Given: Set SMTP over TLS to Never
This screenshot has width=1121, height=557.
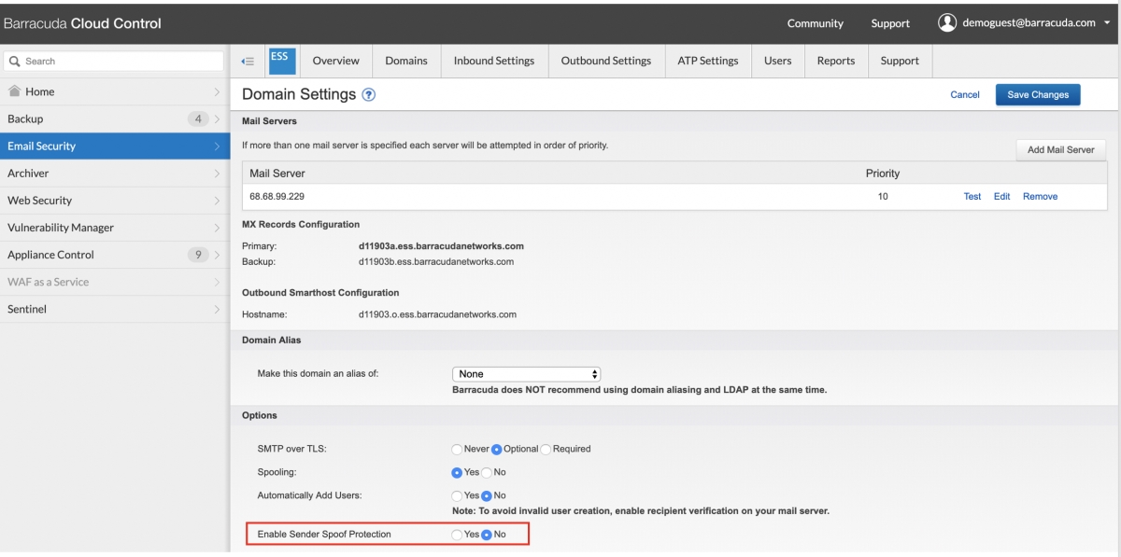Looking at the screenshot, I should pos(457,449).
